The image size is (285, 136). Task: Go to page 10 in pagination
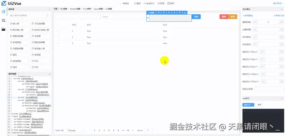128,130
